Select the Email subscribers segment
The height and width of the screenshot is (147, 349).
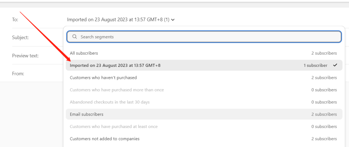[204, 114]
